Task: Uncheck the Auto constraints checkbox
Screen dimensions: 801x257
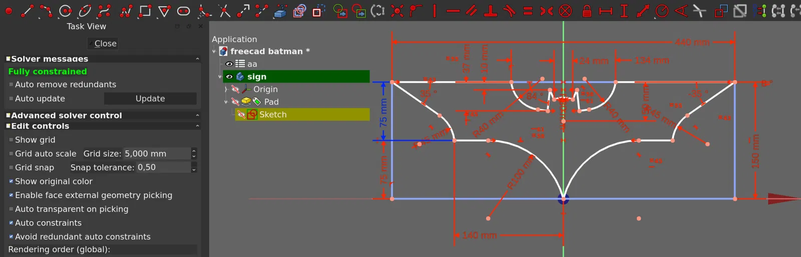Action: tap(11, 223)
